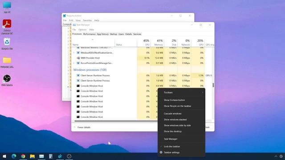Expand the XeroxPrintJobEventManagerService process row
This screenshot has height=160, width=285.
coord(74,63)
